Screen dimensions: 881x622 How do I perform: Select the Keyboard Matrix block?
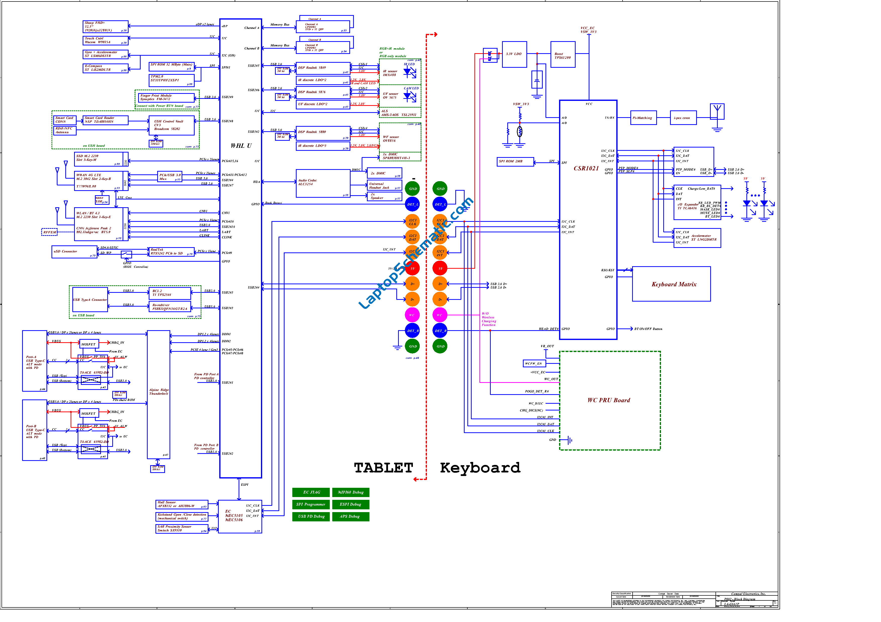(671, 284)
